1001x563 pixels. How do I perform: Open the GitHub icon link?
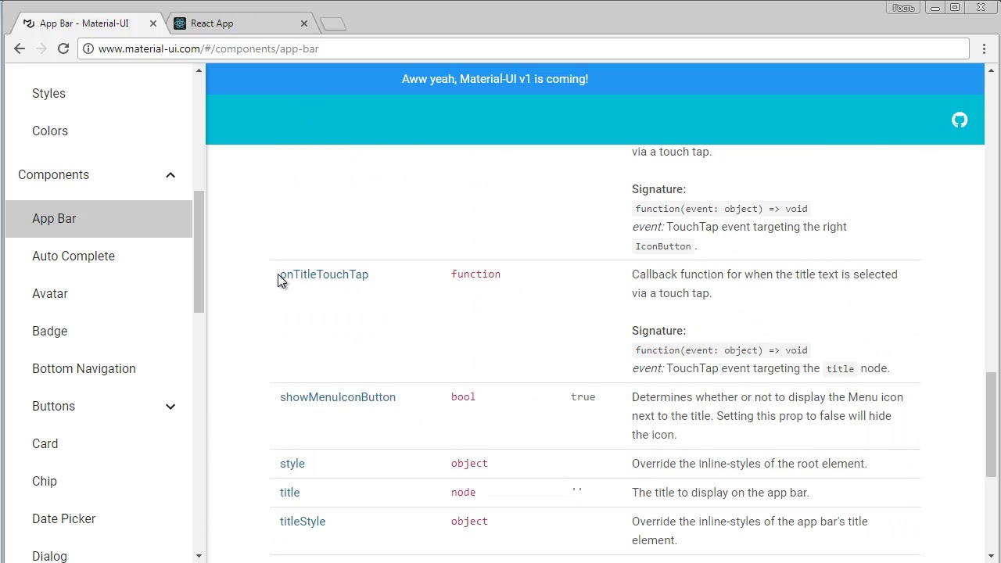[x=960, y=120]
